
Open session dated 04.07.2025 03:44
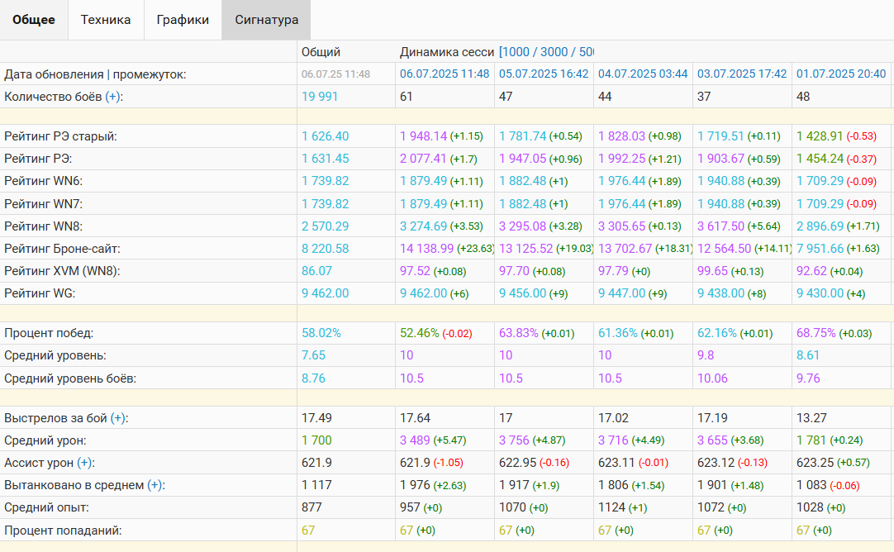point(643,74)
